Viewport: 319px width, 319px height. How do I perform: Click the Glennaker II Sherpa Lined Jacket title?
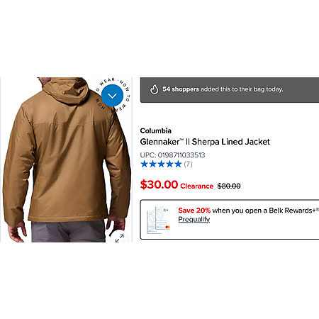[x=205, y=142]
